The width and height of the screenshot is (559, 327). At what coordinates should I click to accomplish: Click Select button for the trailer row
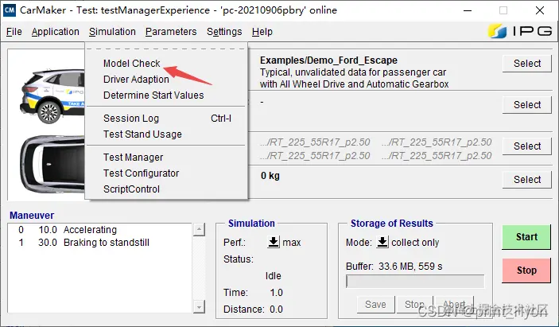click(527, 105)
